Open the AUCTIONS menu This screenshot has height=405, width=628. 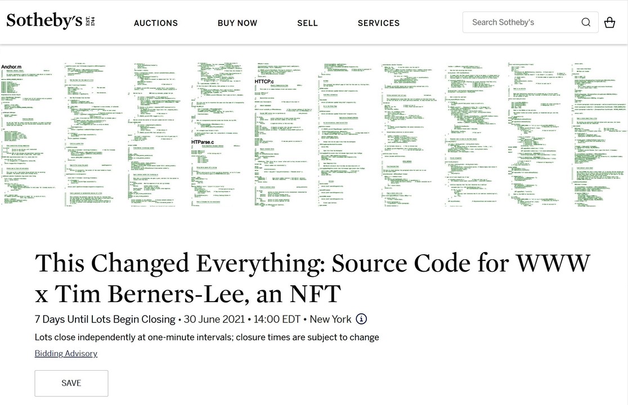156,23
